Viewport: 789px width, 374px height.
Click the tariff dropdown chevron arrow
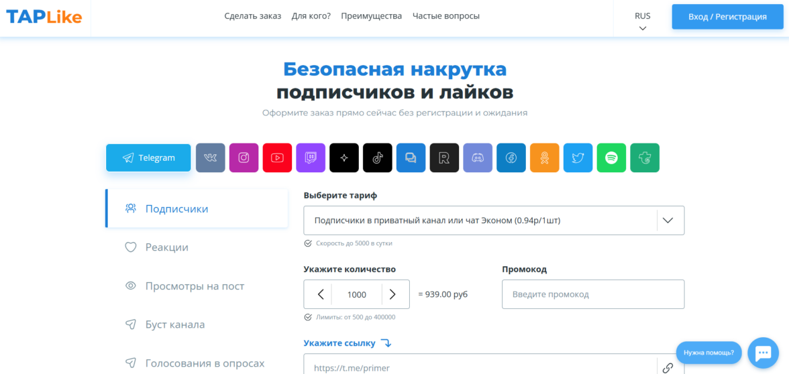(668, 220)
